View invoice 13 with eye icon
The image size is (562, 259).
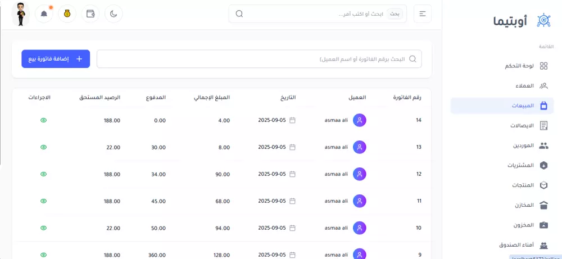click(43, 147)
